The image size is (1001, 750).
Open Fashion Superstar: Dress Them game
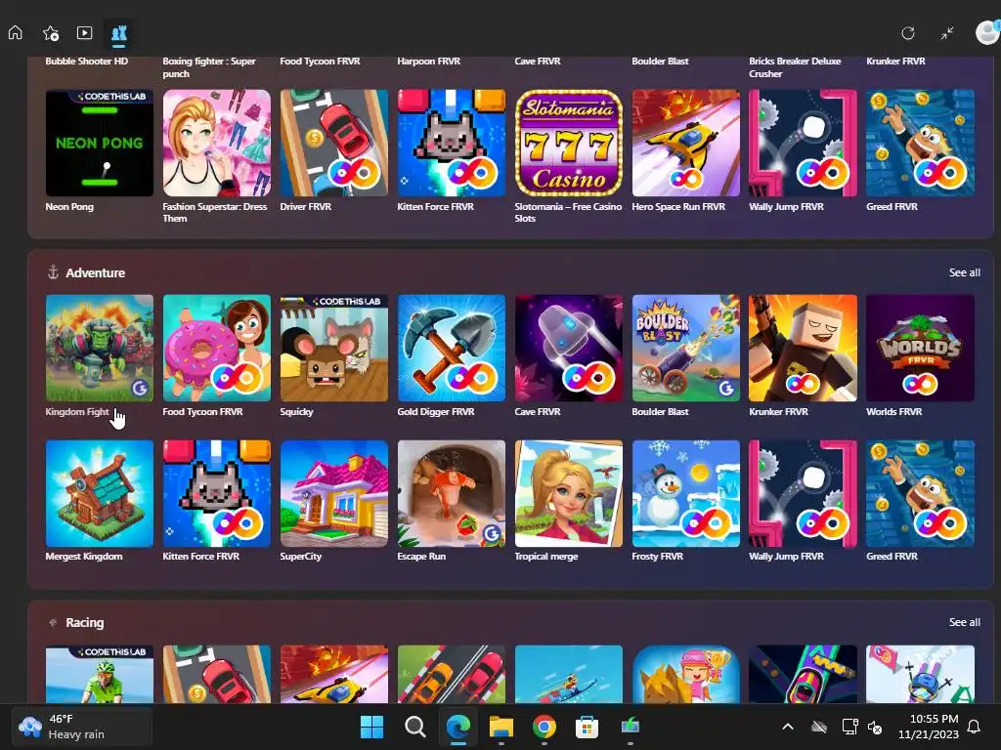tap(217, 143)
